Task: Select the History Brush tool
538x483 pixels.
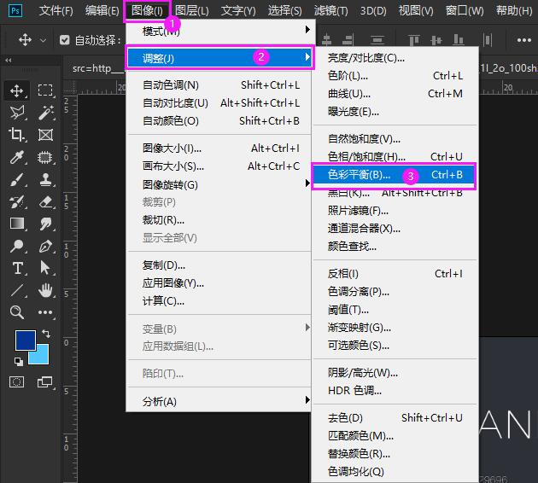Action: [x=16, y=202]
